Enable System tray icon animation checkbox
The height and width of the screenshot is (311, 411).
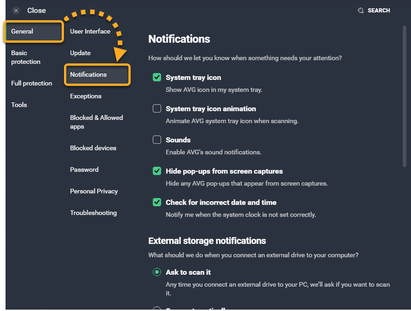coord(157,109)
